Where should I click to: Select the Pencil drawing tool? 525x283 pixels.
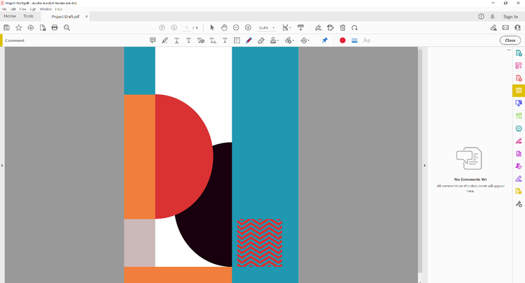click(x=248, y=41)
